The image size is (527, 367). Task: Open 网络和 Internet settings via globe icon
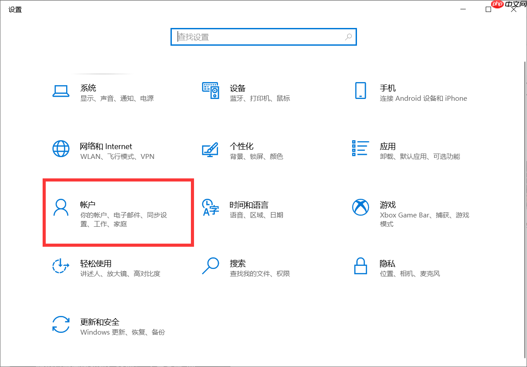click(x=61, y=149)
